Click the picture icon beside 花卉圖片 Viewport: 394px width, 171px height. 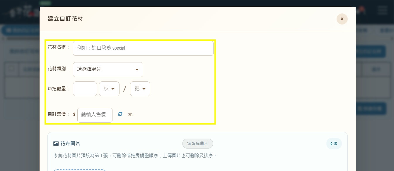[56, 144]
